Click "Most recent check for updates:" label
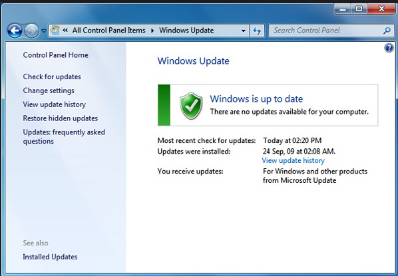Image resolution: width=398 pixels, height=276 pixels. 206,140
